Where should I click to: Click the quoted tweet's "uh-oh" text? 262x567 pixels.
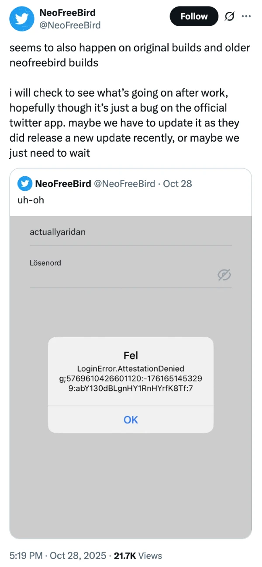coord(31,200)
